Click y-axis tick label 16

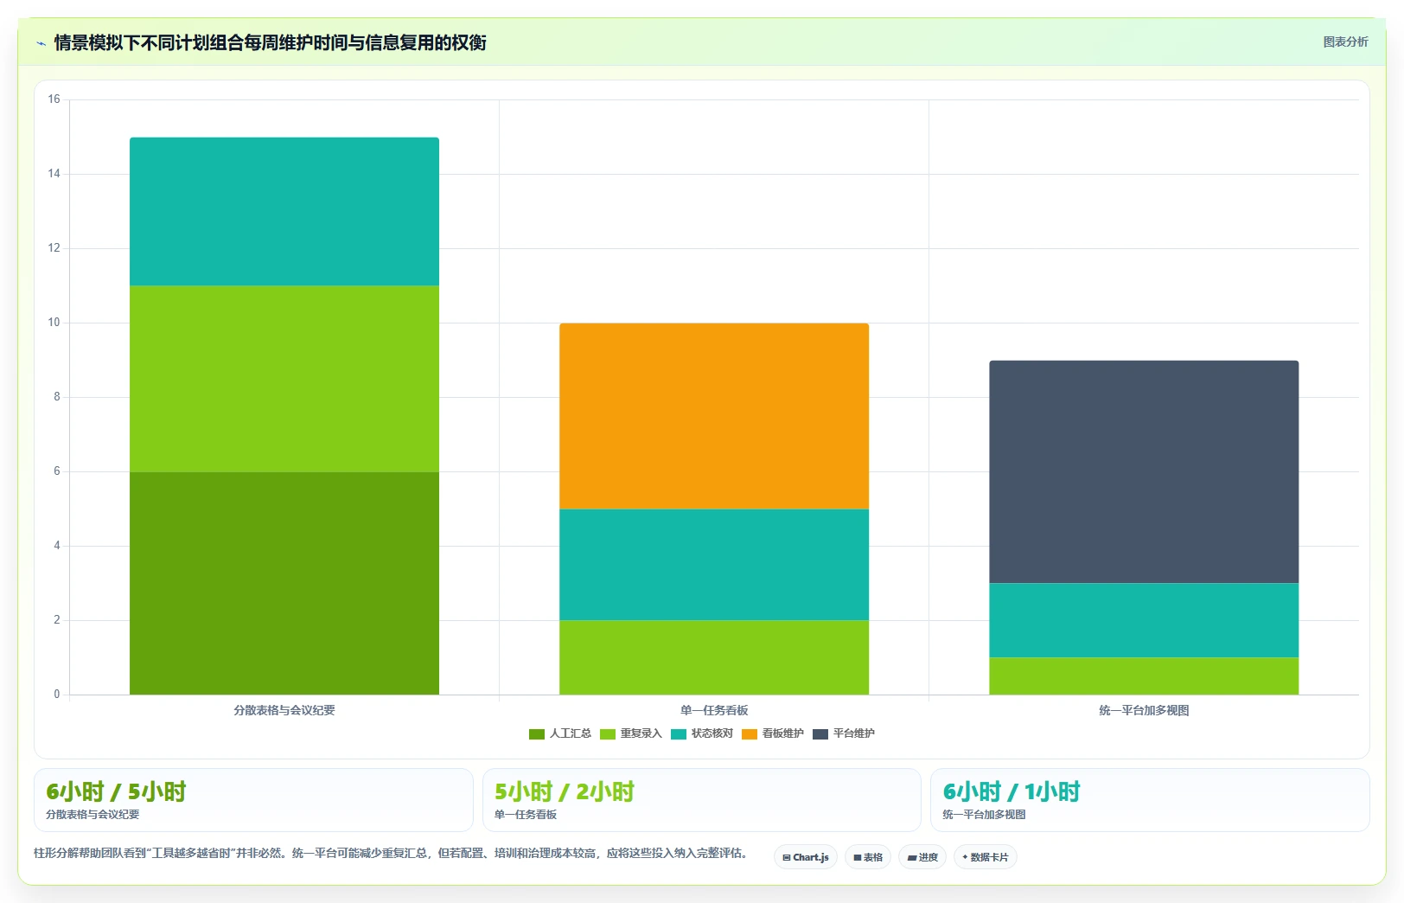pyautogui.click(x=54, y=99)
